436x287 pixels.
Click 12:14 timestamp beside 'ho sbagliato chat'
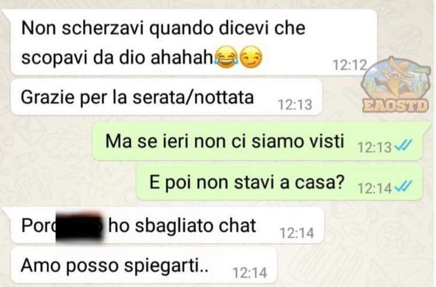click(297, 233)
